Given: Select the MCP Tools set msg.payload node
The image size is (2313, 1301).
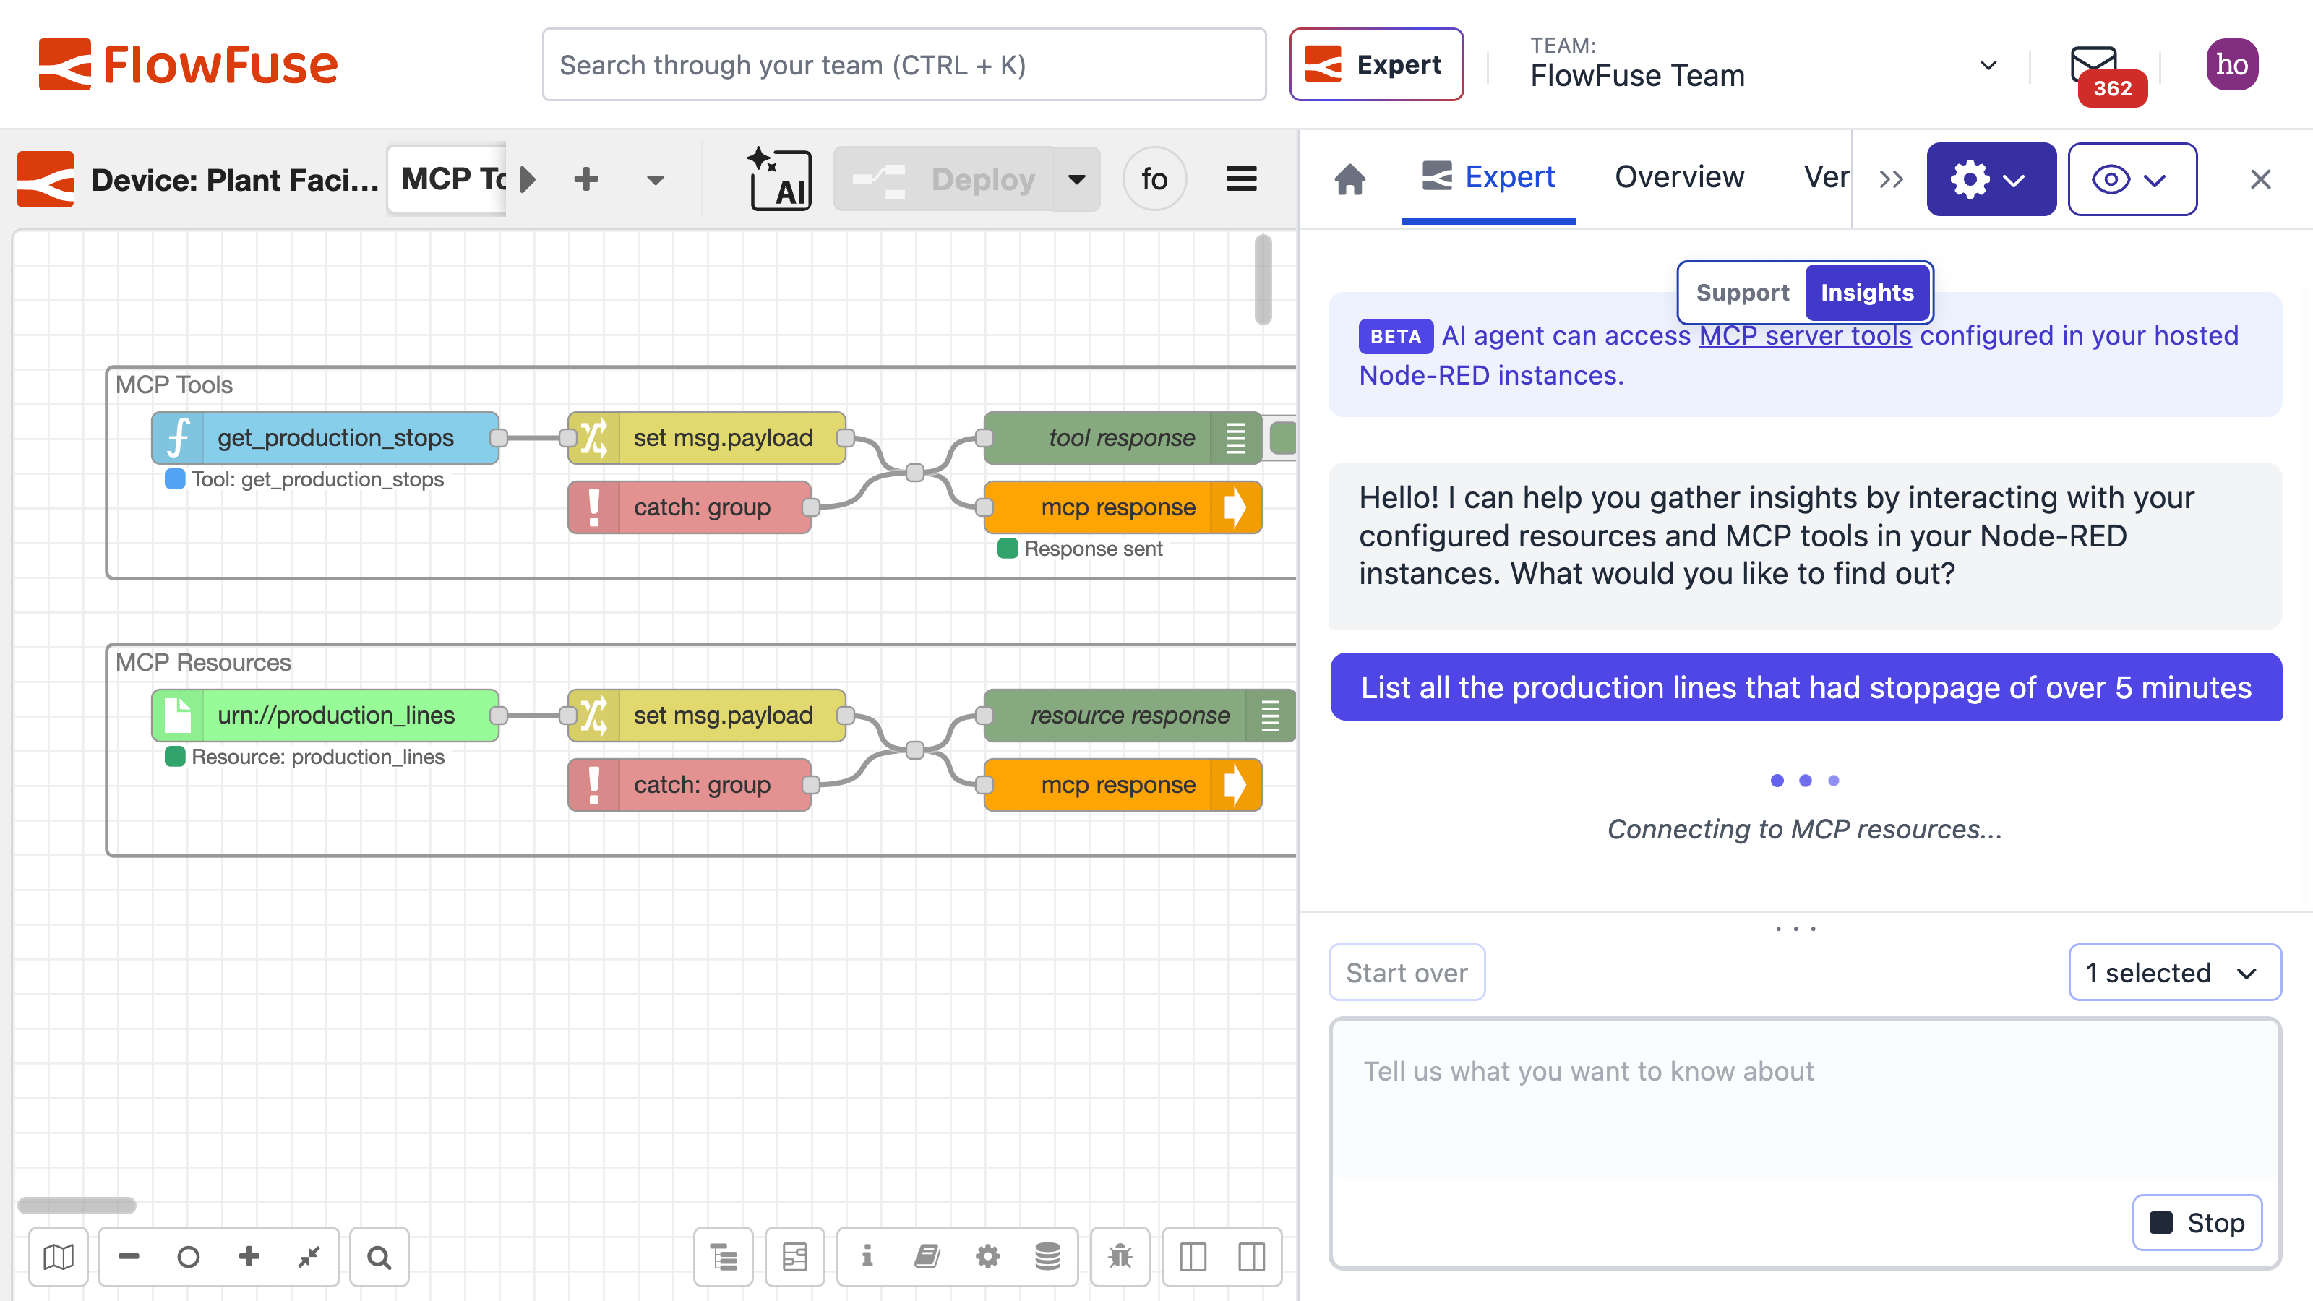Looking at the screenshot, I should pos(707,438).
